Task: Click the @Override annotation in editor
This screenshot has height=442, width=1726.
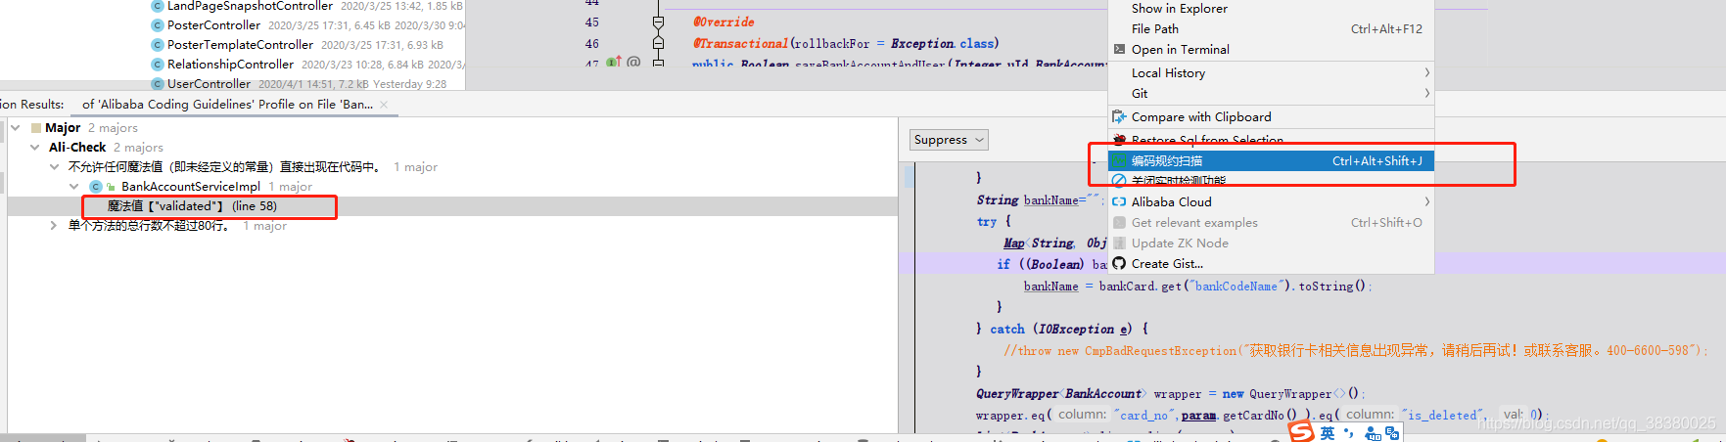Action: (723, 22)
